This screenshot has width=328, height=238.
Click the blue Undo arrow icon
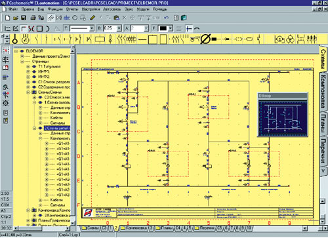(167, 18)
